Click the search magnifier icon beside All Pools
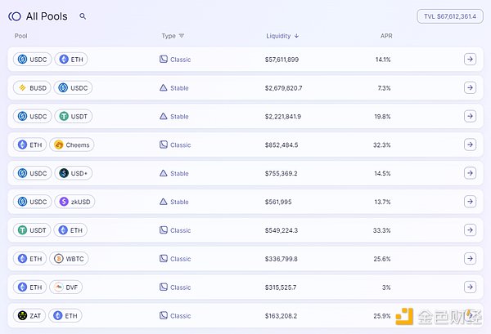 (x=83, y=16)
